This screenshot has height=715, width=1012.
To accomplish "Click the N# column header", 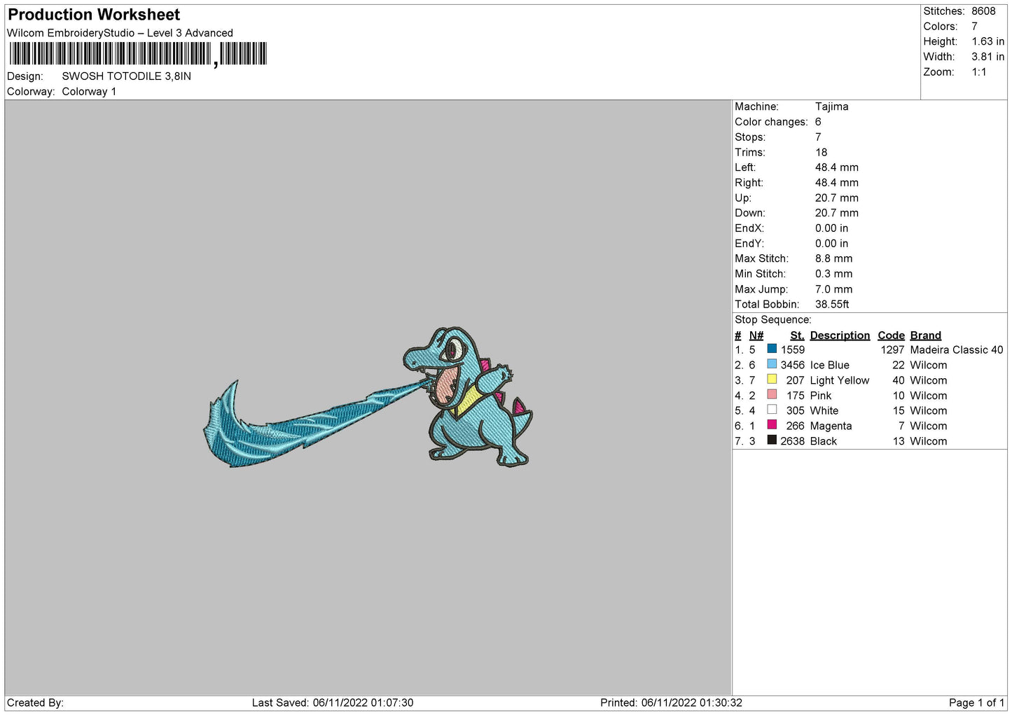I will coord(756,335).
